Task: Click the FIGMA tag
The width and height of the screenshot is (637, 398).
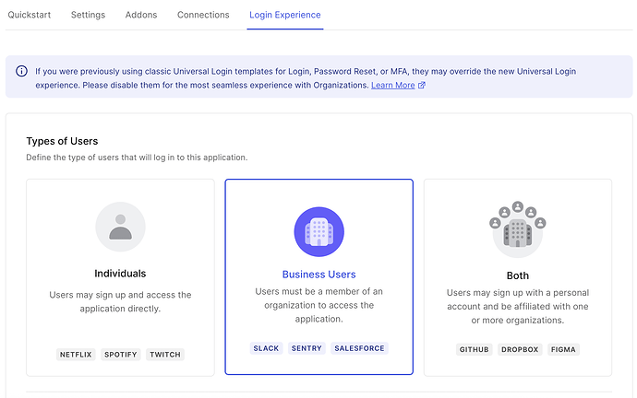Action: pos(563,349)
